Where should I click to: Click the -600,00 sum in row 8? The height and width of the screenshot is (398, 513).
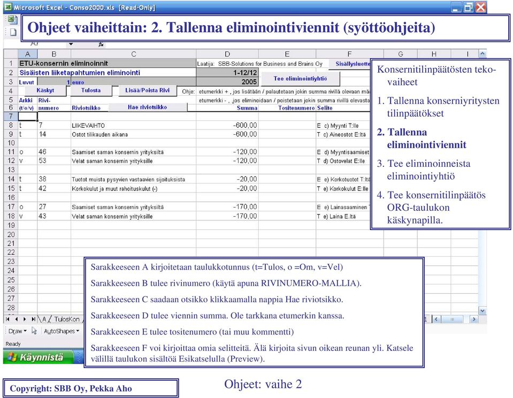coord(227,125)
